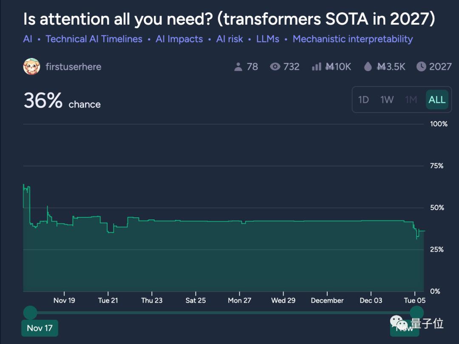The width and height of the screenshot is (459, 344).
Task: Open the AI risk tag
Action: click(229, 39)
